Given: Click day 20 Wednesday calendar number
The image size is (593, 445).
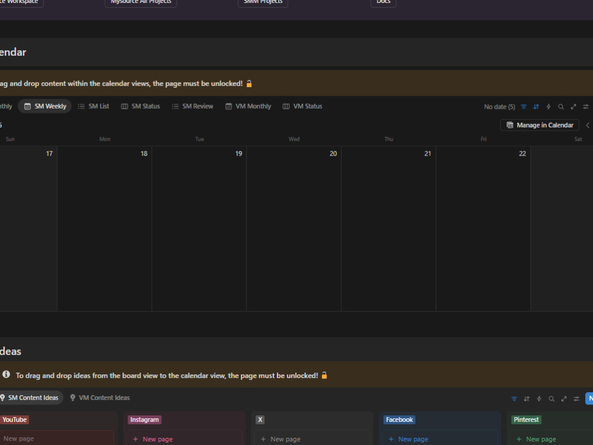Looking at the screenshot, I should click(x=333, y=154).
